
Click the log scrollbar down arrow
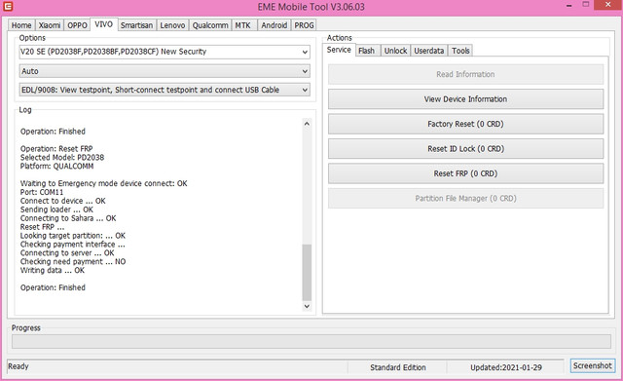307,306
